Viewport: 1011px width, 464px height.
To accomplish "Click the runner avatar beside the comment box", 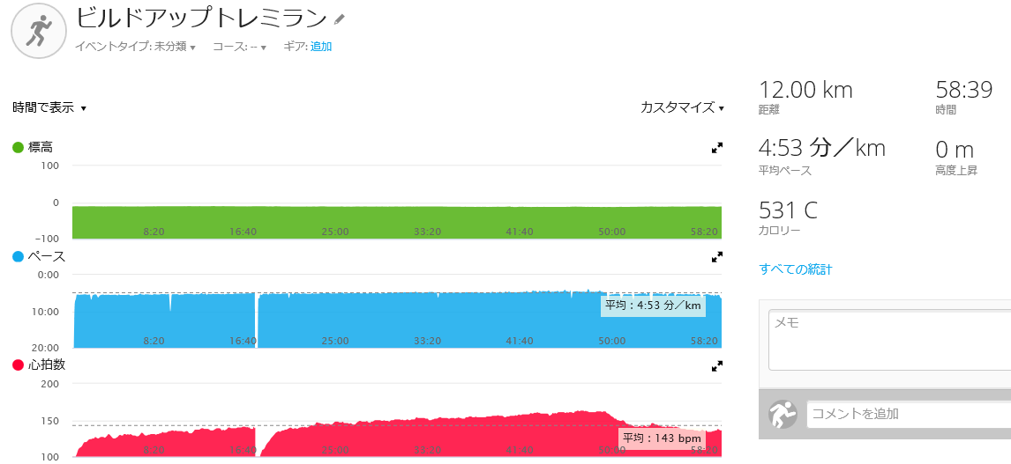I will (x=783, y=415).
